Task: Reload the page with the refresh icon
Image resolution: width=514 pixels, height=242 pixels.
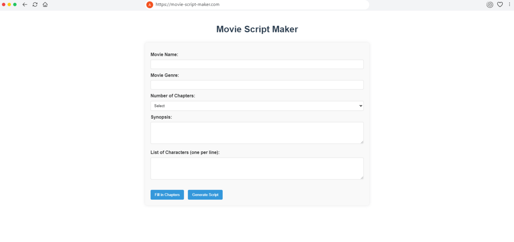Action: pyautogui.click(x=35, y=4)
